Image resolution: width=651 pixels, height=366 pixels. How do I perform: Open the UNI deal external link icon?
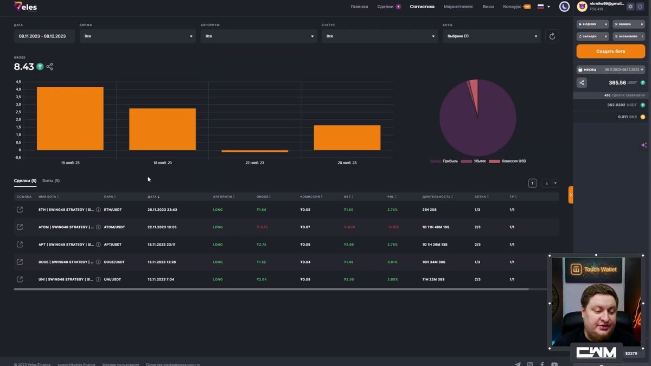pyautogui.click(x=20, y=279)
